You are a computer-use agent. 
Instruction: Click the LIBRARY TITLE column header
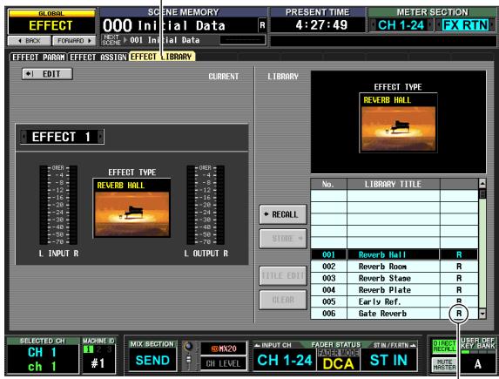394,184
